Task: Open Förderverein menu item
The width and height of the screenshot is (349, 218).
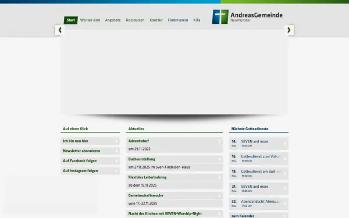Action: [x=178, y=20]
